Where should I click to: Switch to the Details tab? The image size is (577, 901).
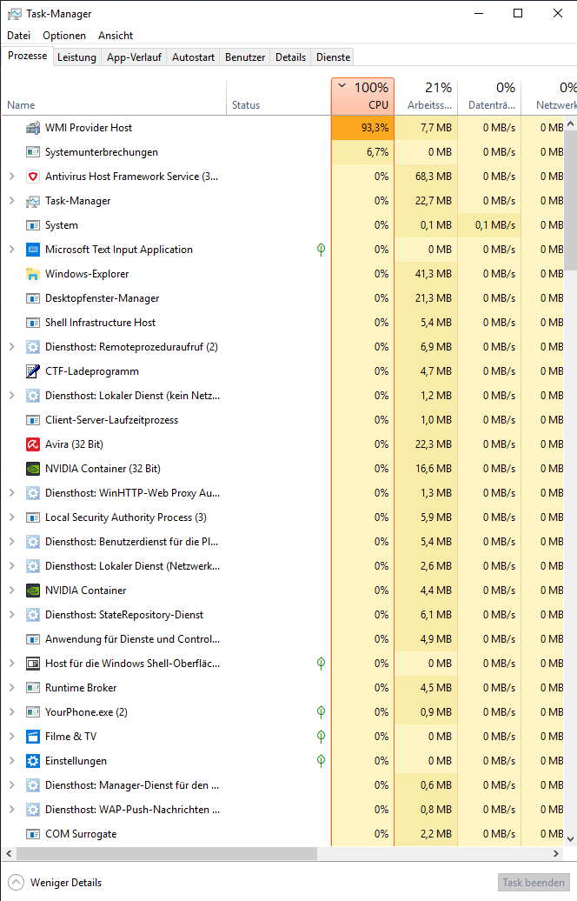[x=290, y=57]
